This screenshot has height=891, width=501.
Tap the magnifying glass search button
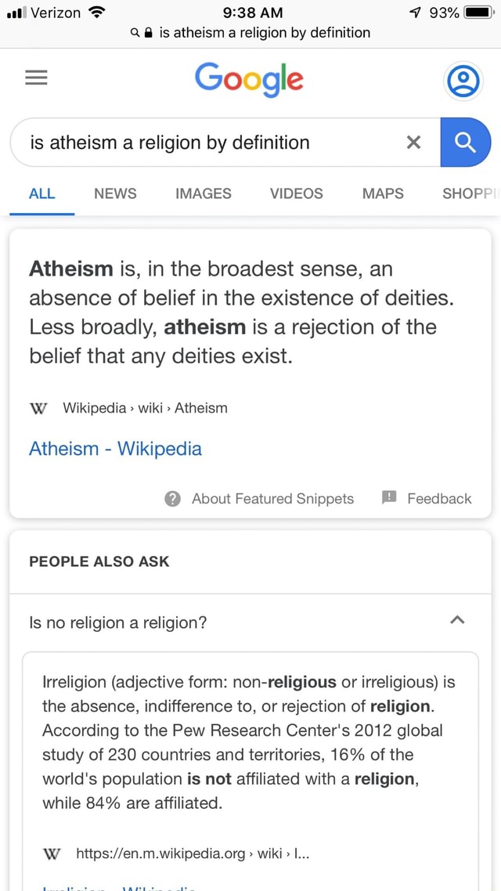point(466,142)
